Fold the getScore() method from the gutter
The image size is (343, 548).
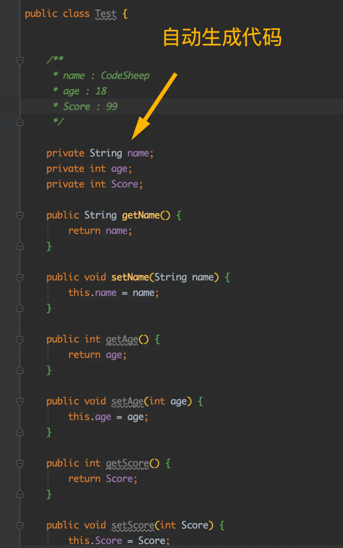pyautogui.click(x=20, y=464)
